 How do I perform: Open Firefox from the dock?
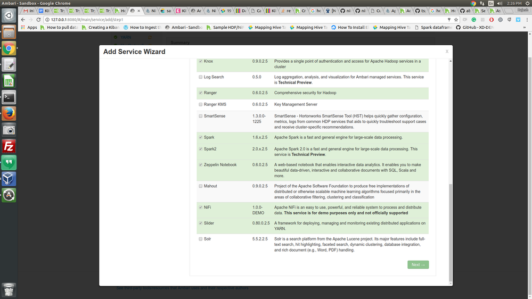point(9,113)
